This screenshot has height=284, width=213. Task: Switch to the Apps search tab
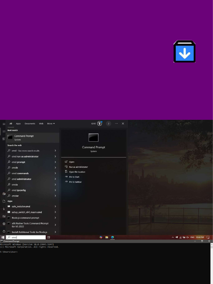click(18, 124)
